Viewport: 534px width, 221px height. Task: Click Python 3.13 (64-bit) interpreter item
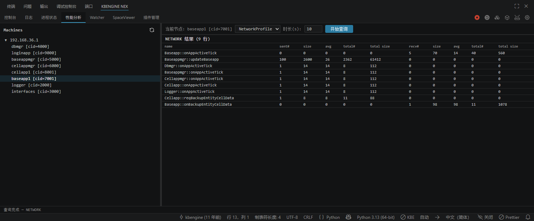376,217
